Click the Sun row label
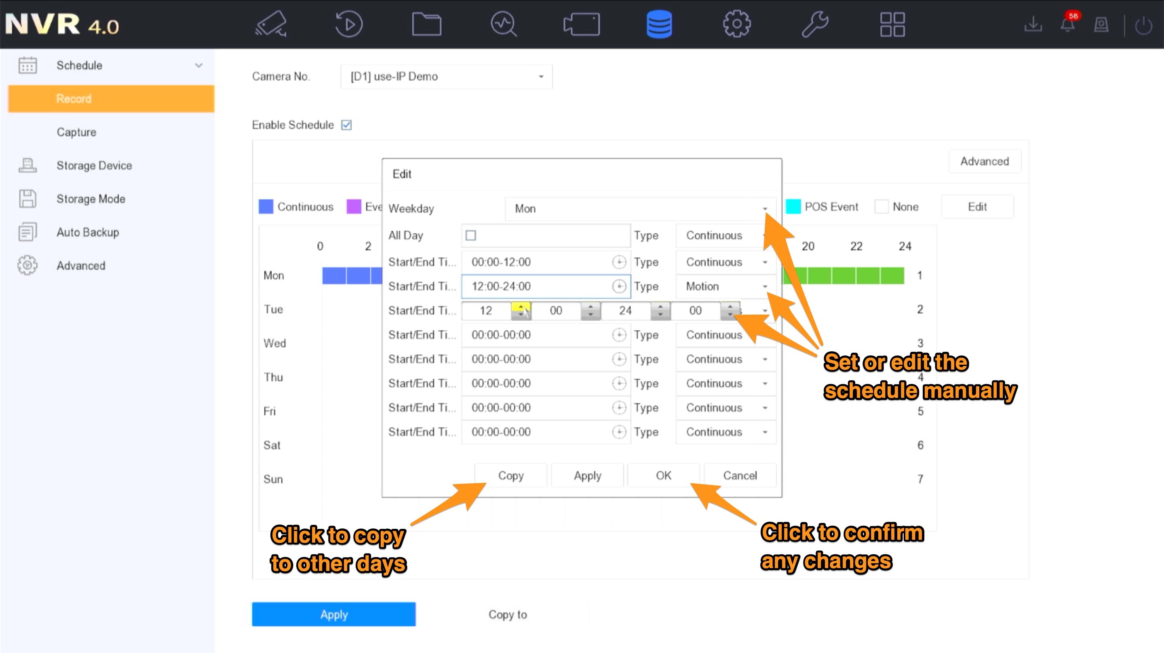 coord(273,479)
